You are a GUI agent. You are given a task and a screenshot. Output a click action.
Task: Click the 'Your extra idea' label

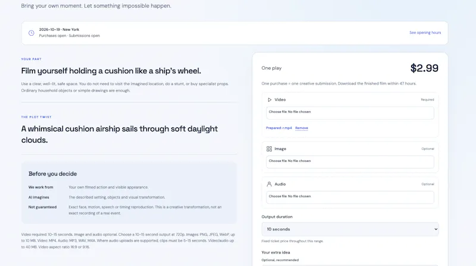coord(275,252)
